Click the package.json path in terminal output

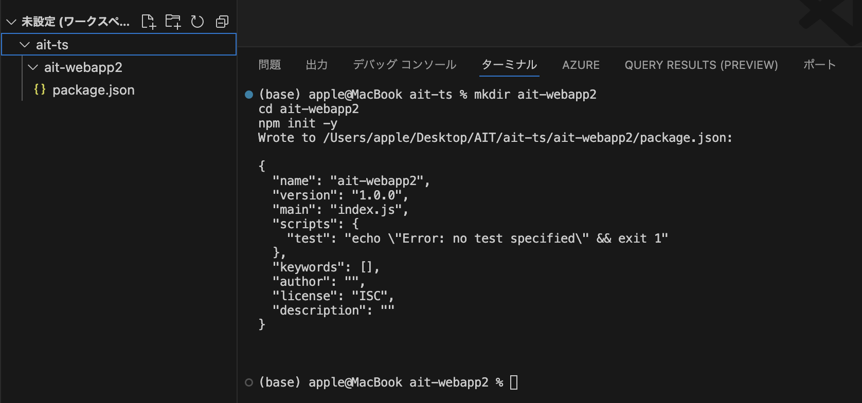pyautogui.click(x=527, y=138)
